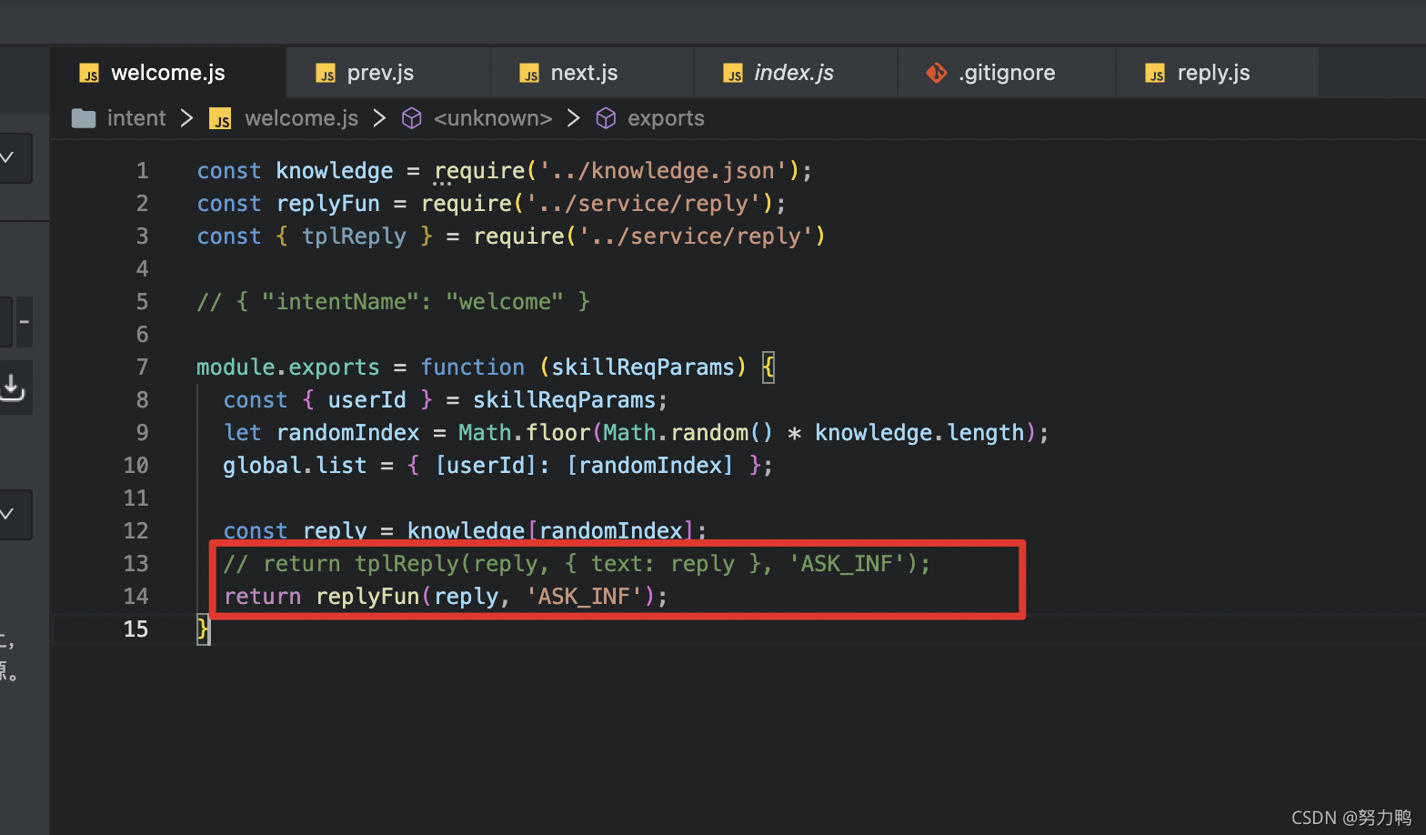Click 'replyFun' variable on line 2

tap(328, 204)
